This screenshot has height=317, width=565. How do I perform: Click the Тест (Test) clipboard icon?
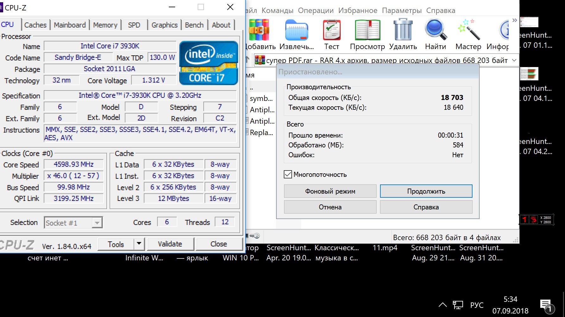pos(331,30)
